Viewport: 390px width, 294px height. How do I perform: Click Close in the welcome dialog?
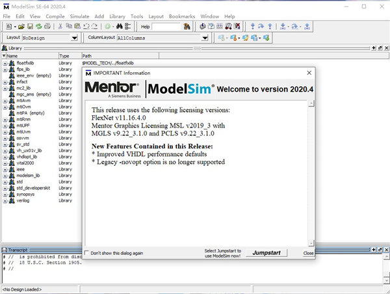click(x=308, y=253)
